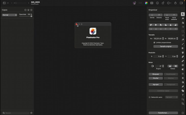Flip horizontally with Voltear left button

[170, 66]
